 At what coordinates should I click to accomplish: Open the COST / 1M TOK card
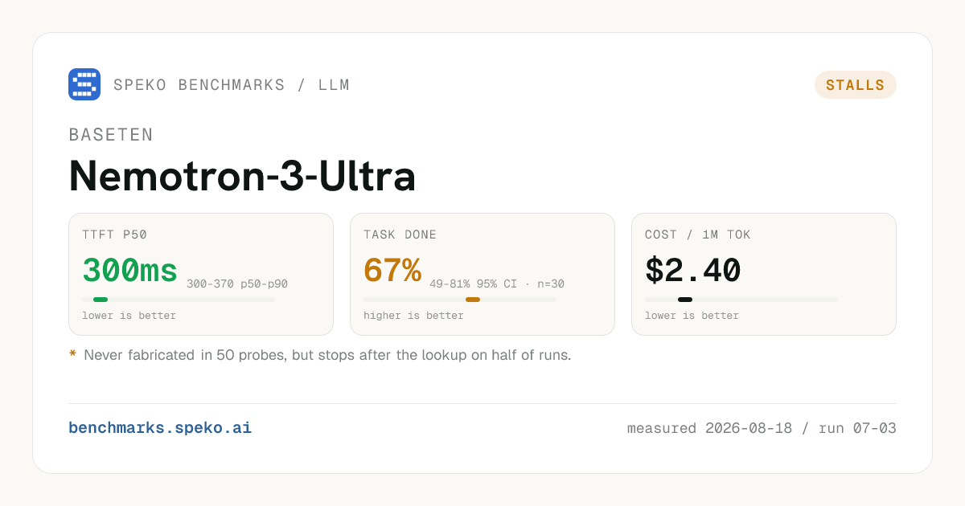tap(764, 274)
